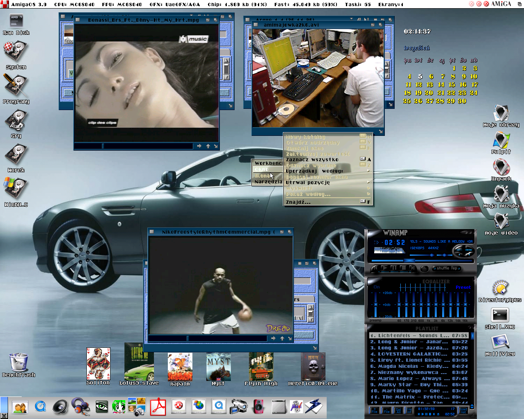Screen dimensions: 524x419
Task: Click Winamp's pause button
Action: coord(394,268)
